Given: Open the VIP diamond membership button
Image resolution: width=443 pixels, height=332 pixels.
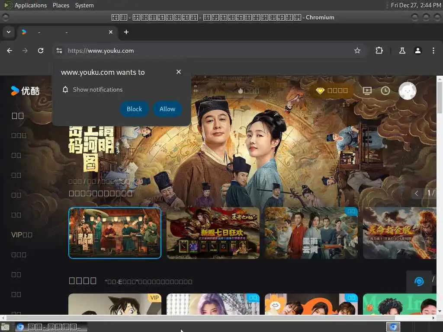Looking at the screenshot, I should (x=332, y=91).
